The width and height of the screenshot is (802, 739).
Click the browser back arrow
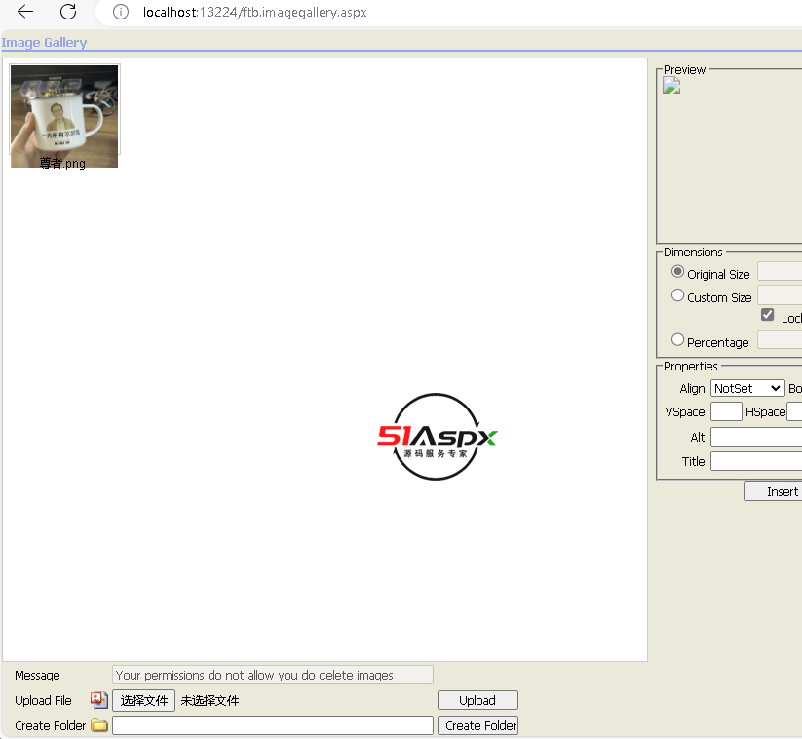(25, 12)
